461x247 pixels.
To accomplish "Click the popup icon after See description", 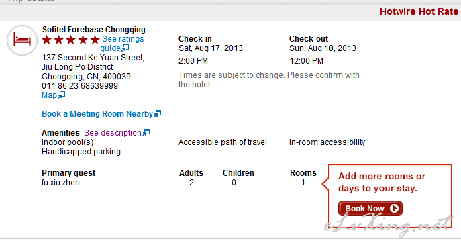I will pos(146,132).
